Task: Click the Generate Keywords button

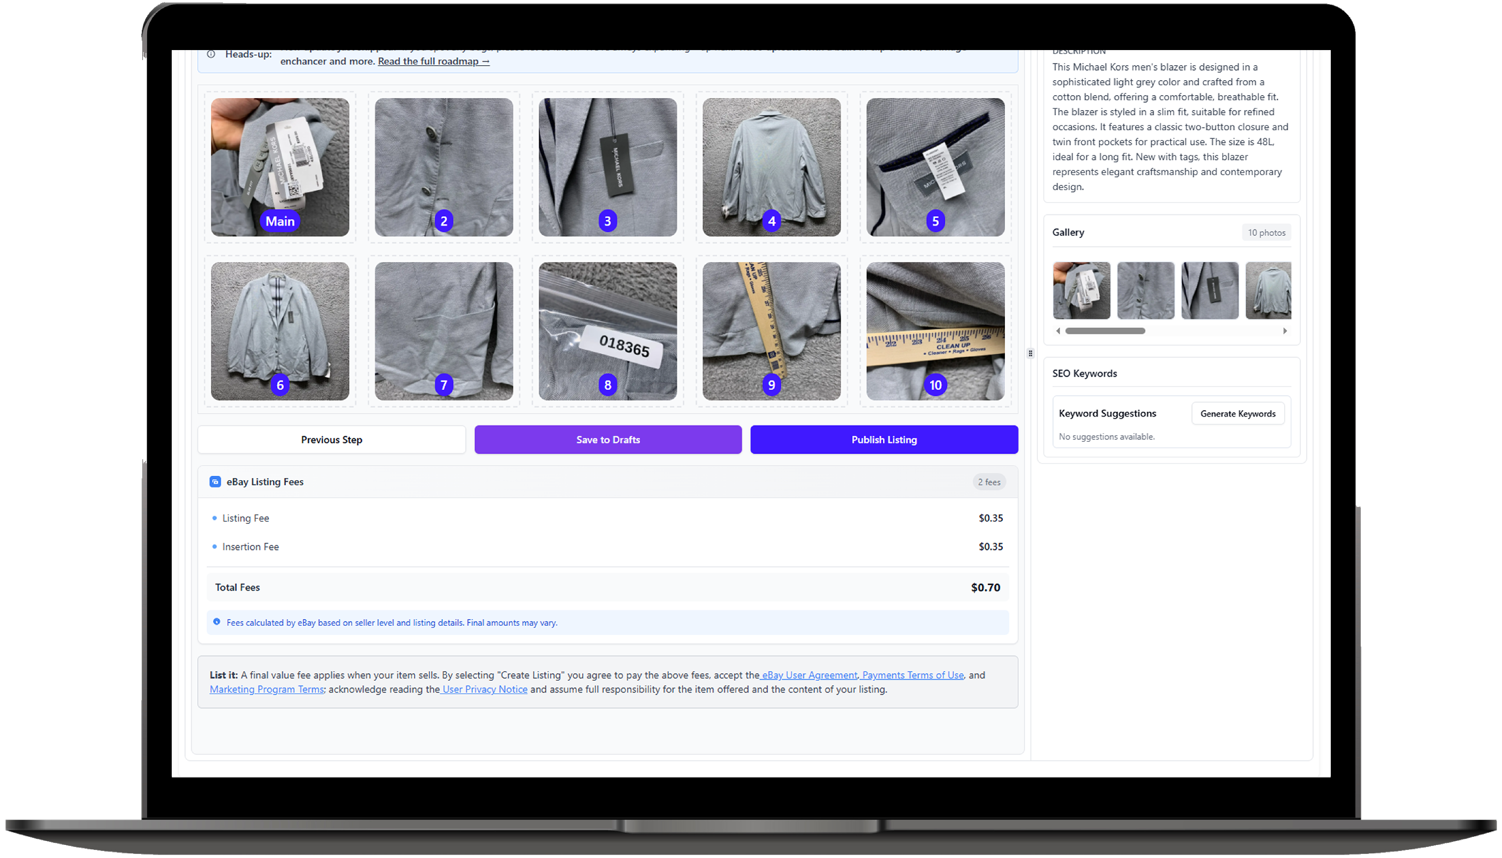Action: tap(1238, 414)
